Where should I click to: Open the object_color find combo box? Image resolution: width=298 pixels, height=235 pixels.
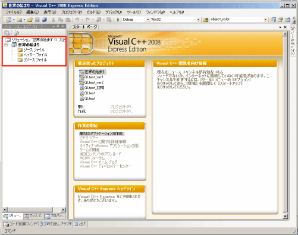click(239, 20)
